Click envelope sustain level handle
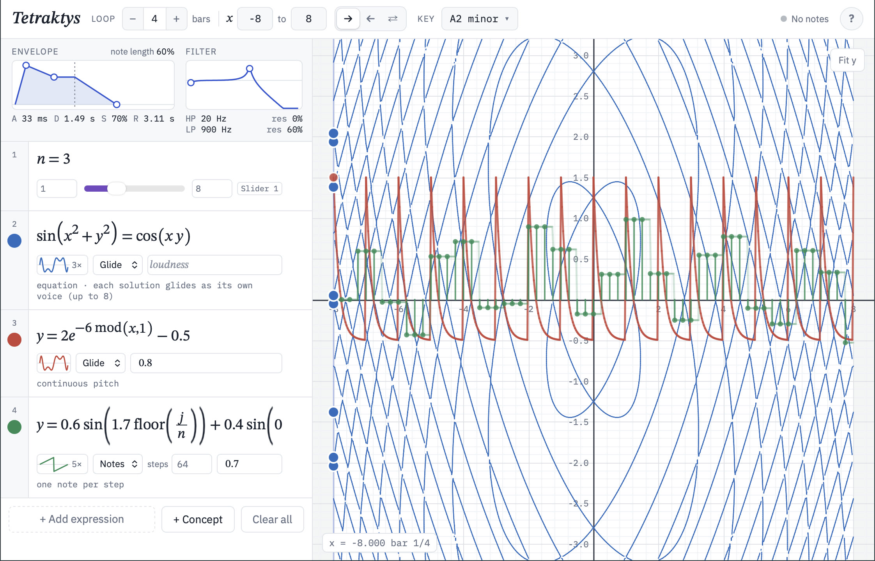Image resolution: width=875 pixels, height=561 pixels. [x=54, y=77]
